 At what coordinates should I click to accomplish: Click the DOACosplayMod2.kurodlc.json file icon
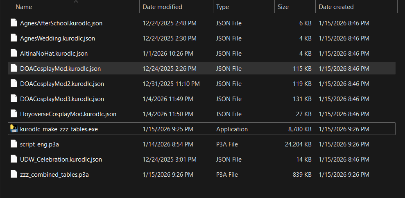tap(14, 83)
